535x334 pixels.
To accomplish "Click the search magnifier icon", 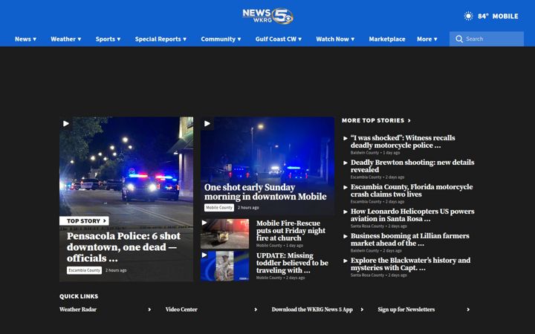I will 459,39.
